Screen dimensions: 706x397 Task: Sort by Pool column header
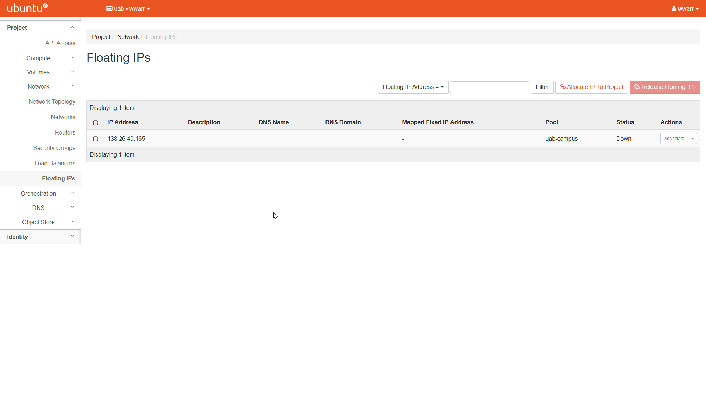(552, 122)
